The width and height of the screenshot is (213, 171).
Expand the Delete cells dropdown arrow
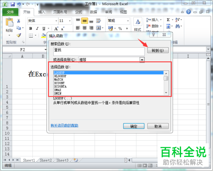pos(161,26)
